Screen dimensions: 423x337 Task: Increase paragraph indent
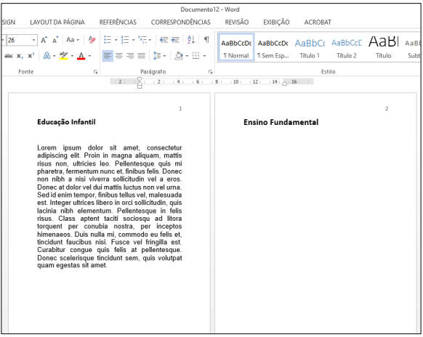point(175,40)
